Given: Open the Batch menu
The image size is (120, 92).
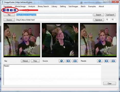Looking at the screenshot, I should click(x=83, y=6).
